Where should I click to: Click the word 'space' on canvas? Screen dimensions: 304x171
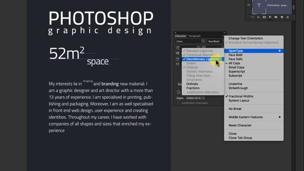[98, 62]
